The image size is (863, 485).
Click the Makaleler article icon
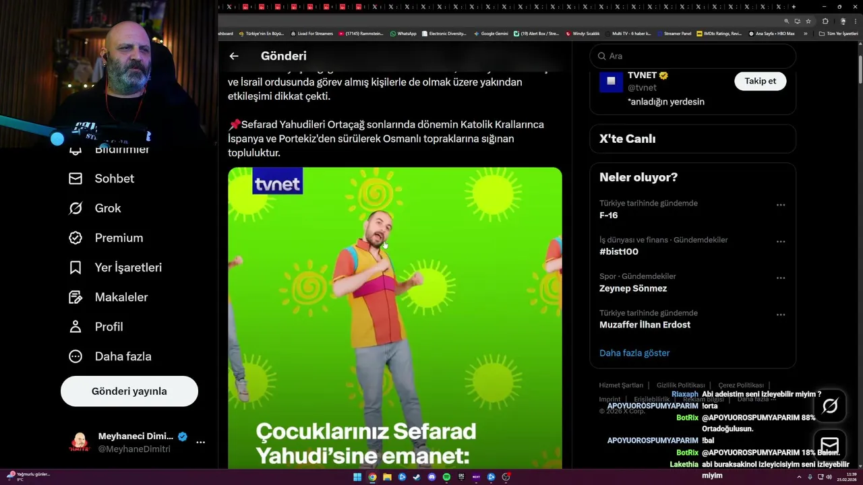pyautogui.click(x=76, y=297)
